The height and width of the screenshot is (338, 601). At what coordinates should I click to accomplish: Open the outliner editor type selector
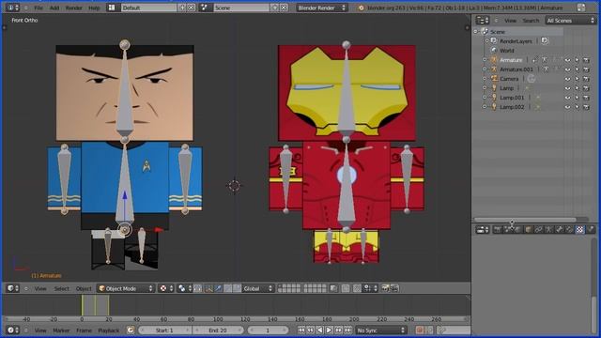(482, 21)
